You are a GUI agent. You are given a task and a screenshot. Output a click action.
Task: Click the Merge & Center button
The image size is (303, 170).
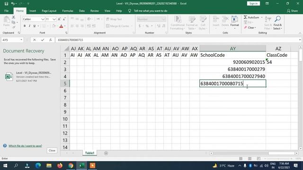click(117, 26)
